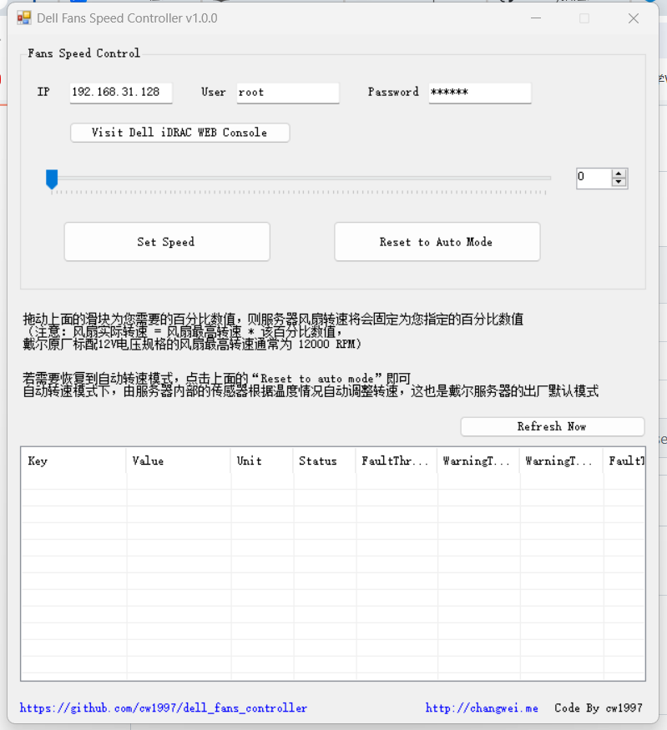
Task: Click the fan speed percentage number box
Action: click(594, 178)
